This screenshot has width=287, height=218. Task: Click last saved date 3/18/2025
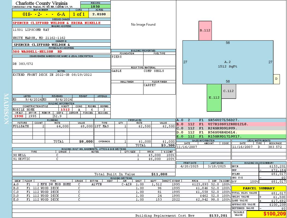coord(217,166)
